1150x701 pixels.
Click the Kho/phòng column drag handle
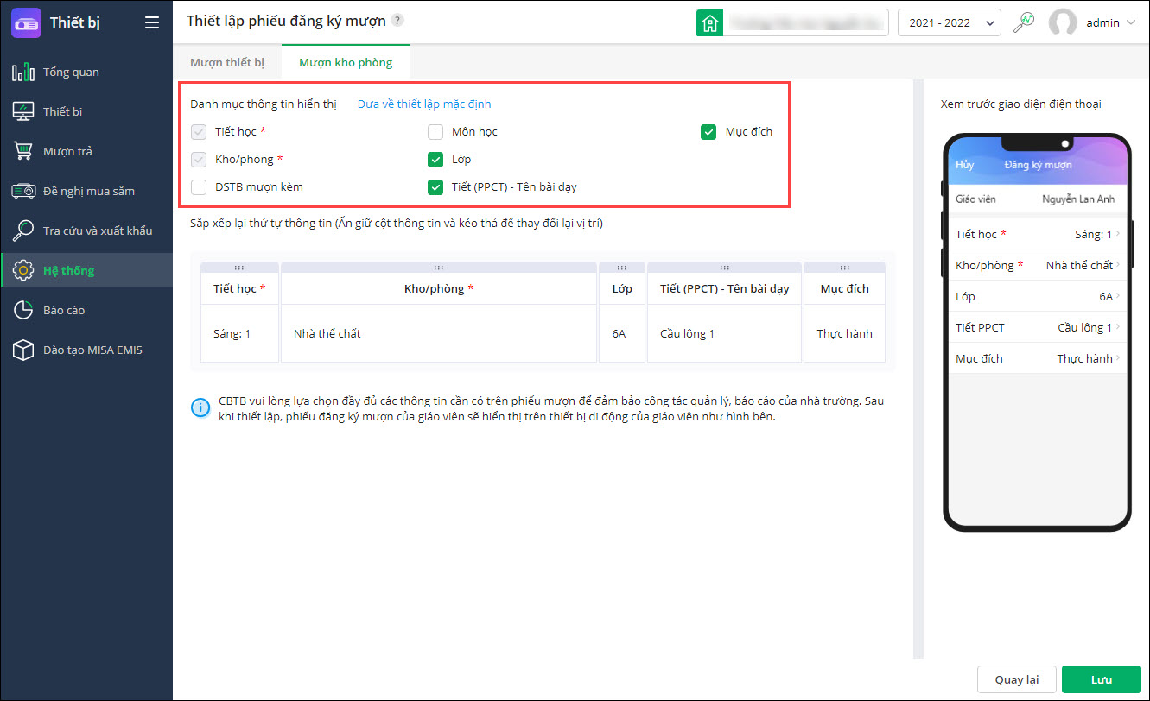tap(439, 268)
